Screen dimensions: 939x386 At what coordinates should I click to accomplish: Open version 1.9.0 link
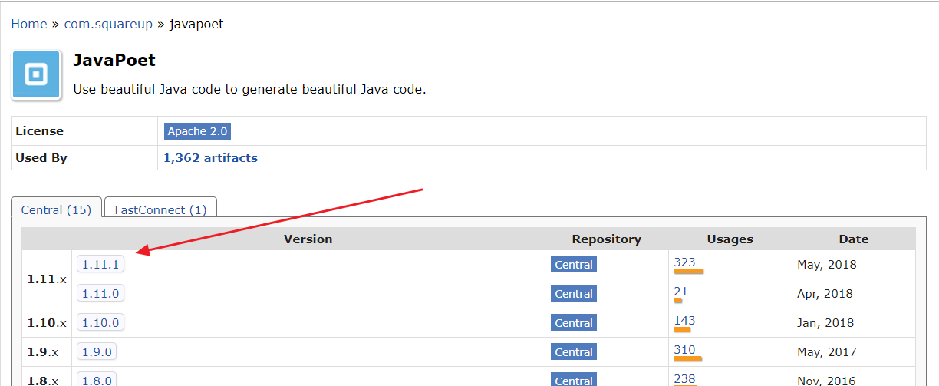click(97, 351)
